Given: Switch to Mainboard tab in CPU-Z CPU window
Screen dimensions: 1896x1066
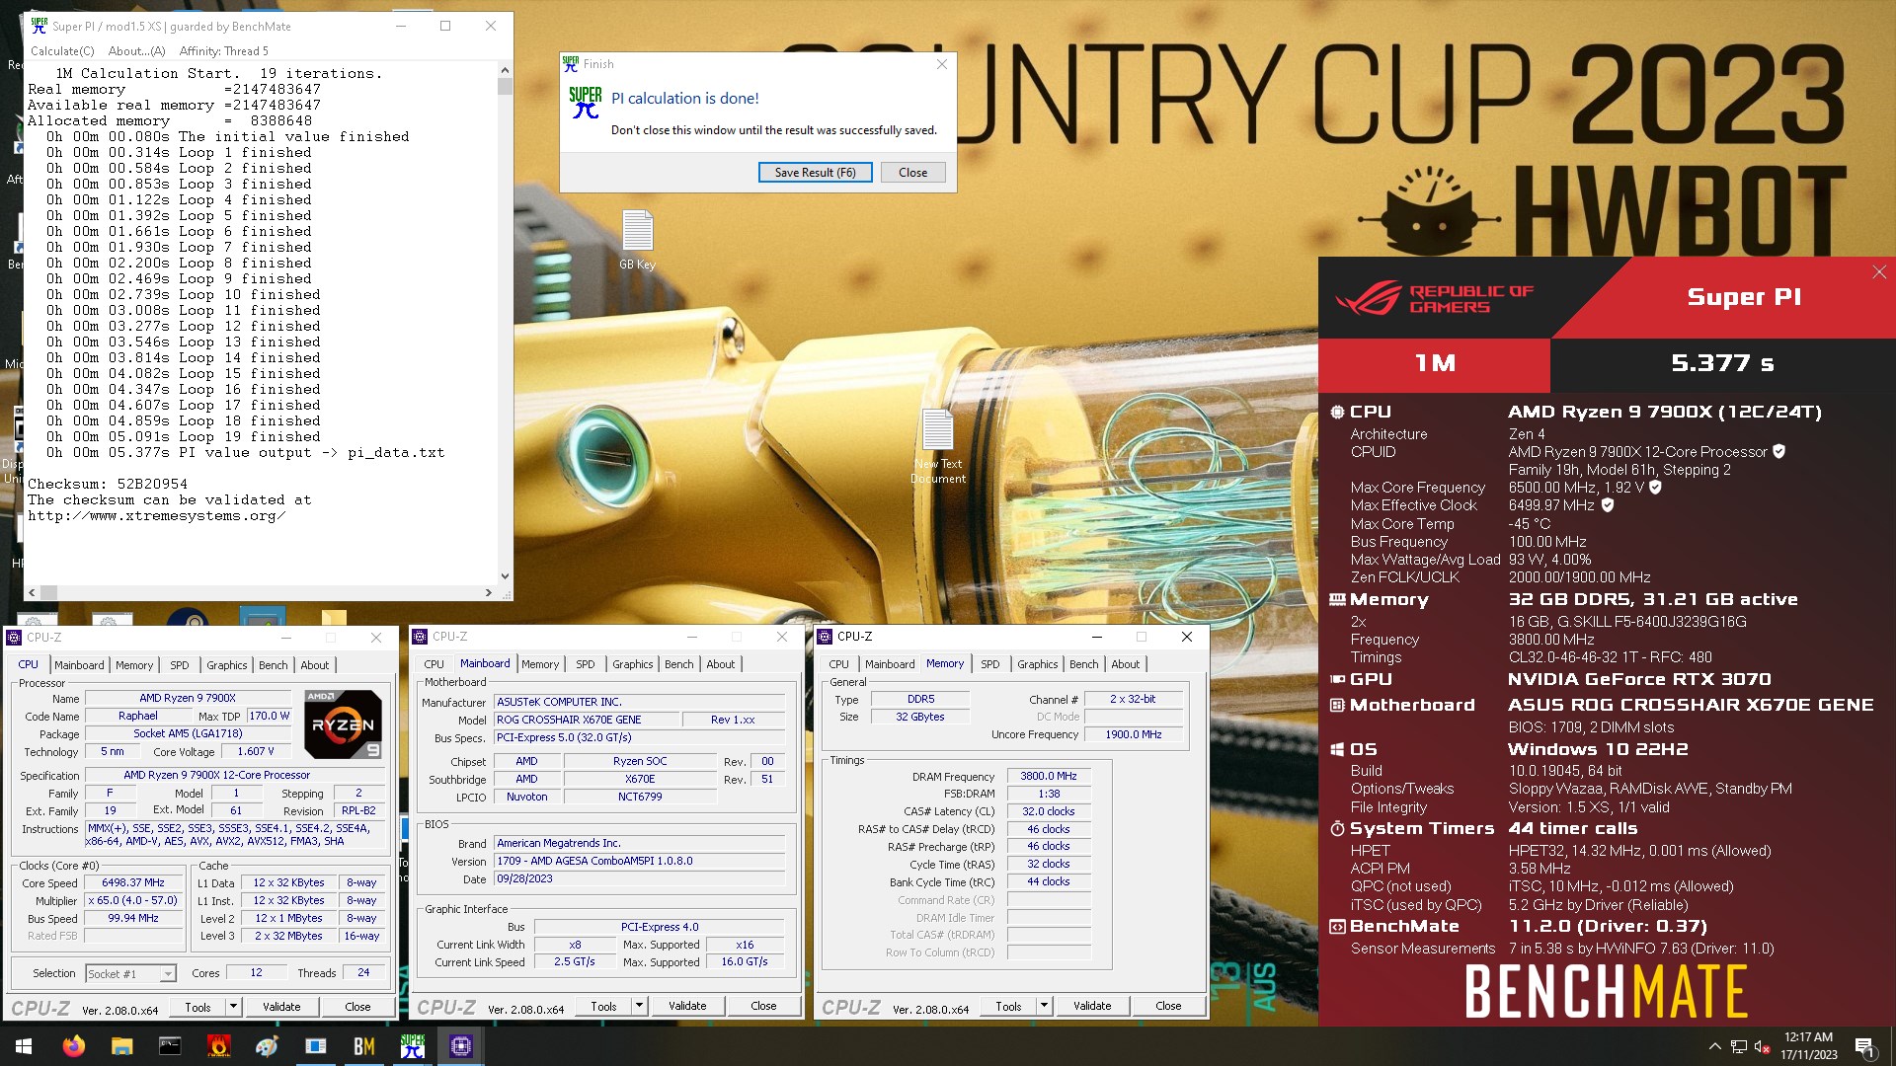Looking at the screenshot, I should tap(79, 665).
